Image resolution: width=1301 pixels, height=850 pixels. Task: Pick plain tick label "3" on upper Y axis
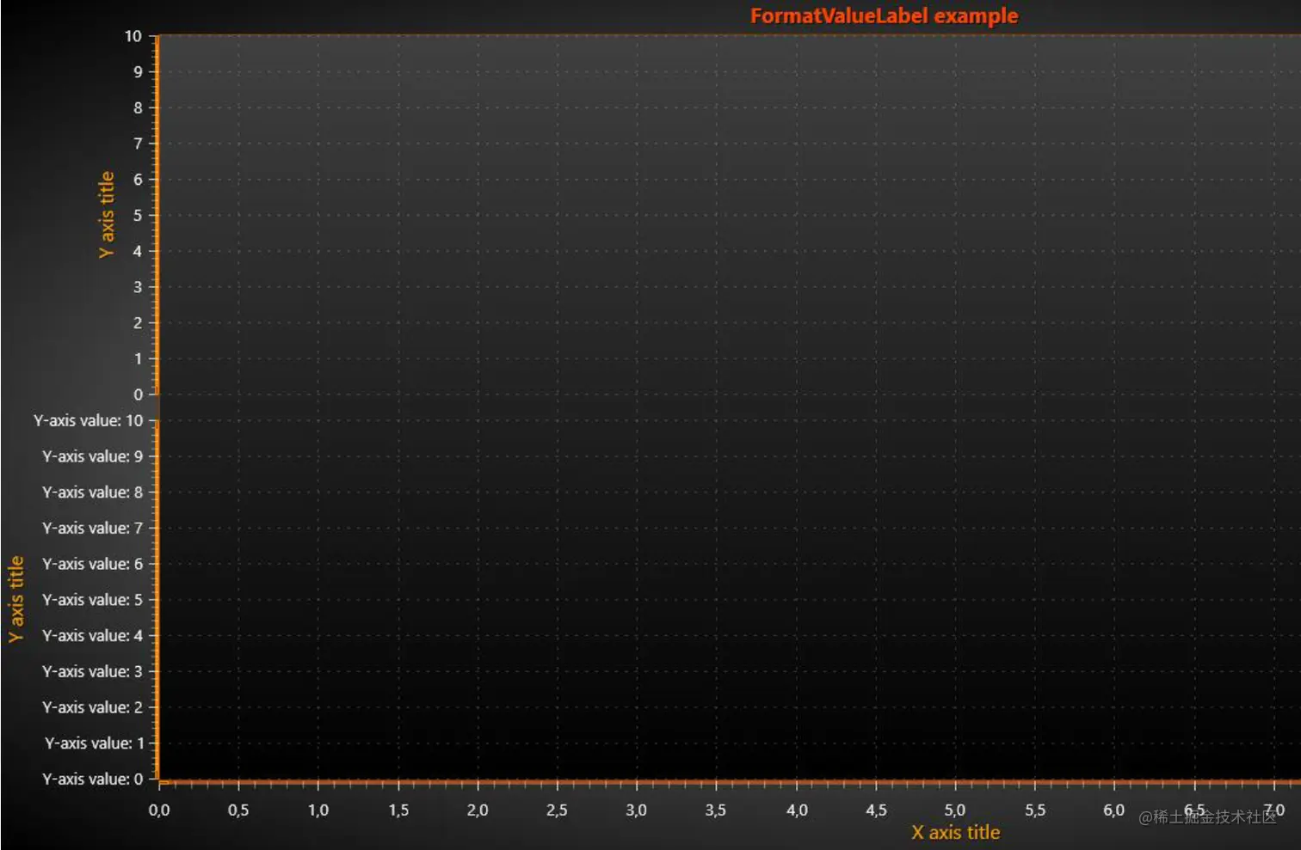point(138,287)
